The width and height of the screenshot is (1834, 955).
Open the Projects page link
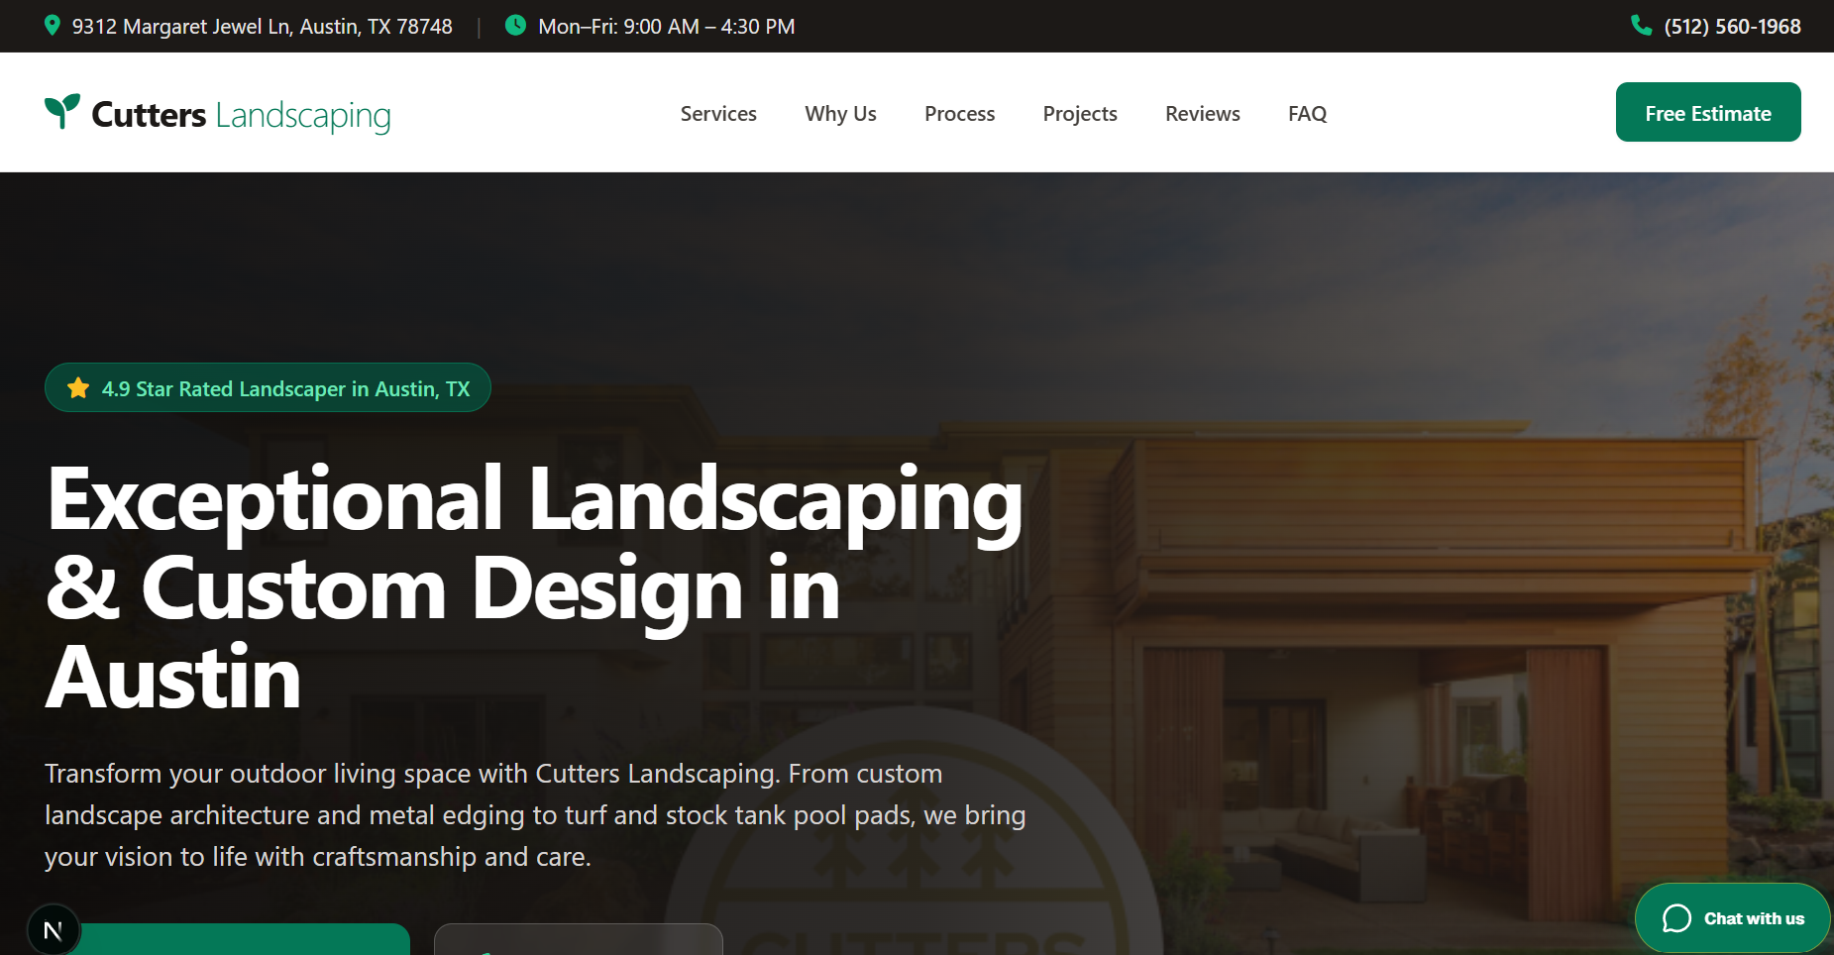1080,114
